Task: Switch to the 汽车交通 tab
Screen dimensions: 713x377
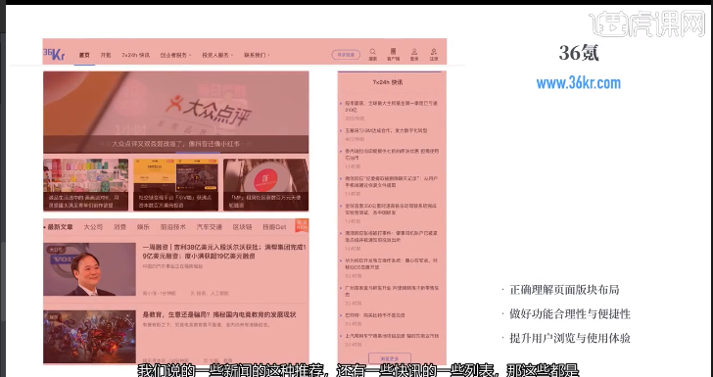Action: (x=210, y=227)
